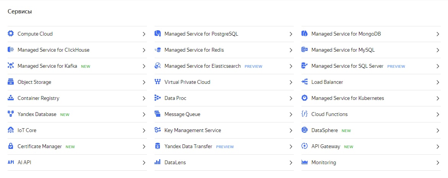448x178 pixels.
Task: Open Yandex Data Transfer
Action: point(224,147)
